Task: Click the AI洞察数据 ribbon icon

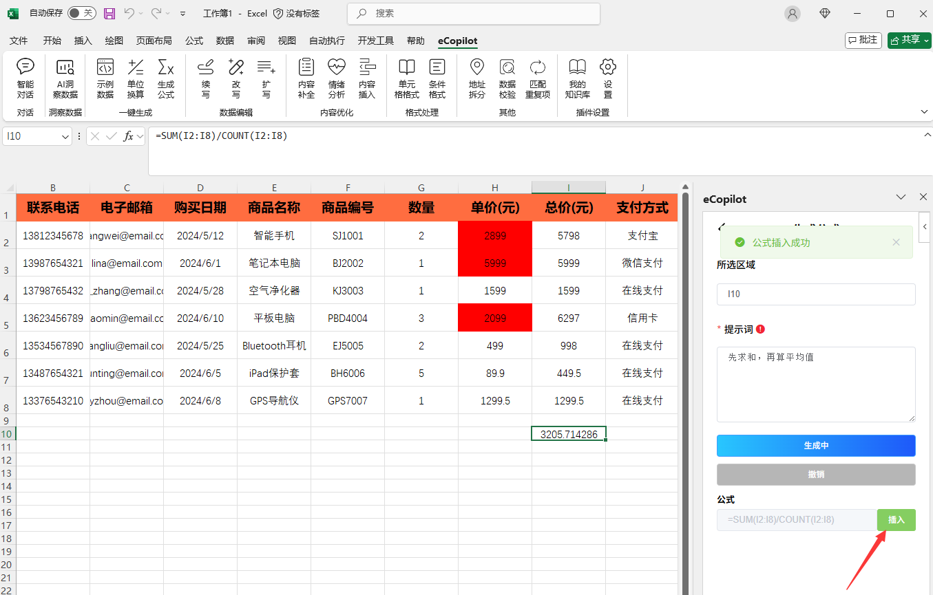Action: pyautogui.click(x=65, y=78)
